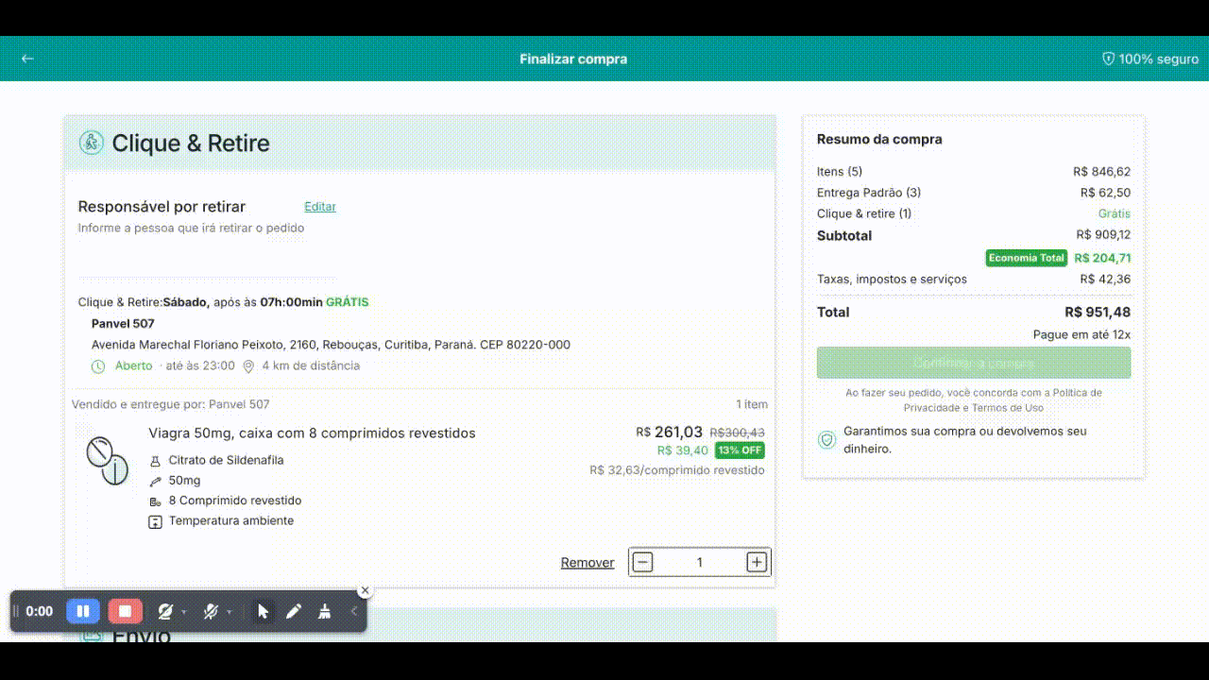Screen dimensions: 1209x680
Task: Click the Clique & Retire pickup icon
Action: click(91, 143)
